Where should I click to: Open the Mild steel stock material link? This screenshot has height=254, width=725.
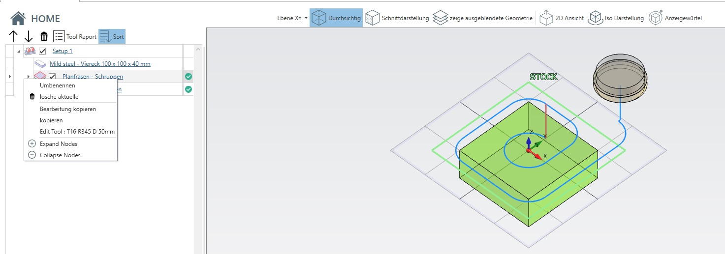[100, 64]
